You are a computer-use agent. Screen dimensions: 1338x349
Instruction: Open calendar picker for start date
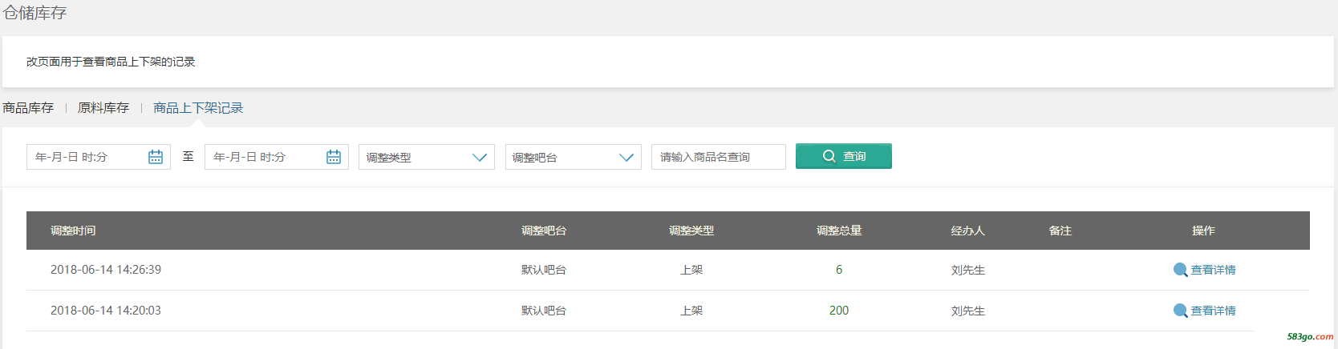pos(156,157)
